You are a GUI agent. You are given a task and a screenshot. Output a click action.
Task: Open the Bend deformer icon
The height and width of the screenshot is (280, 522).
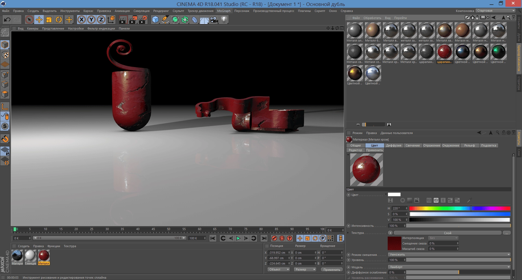pyautogui.click(x=195, y=20)
